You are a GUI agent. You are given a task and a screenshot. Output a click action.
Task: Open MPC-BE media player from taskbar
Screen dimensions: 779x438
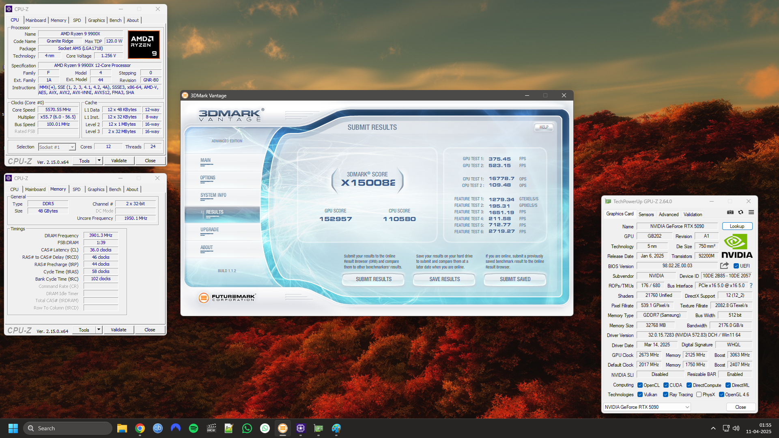(x=211, y=428)
